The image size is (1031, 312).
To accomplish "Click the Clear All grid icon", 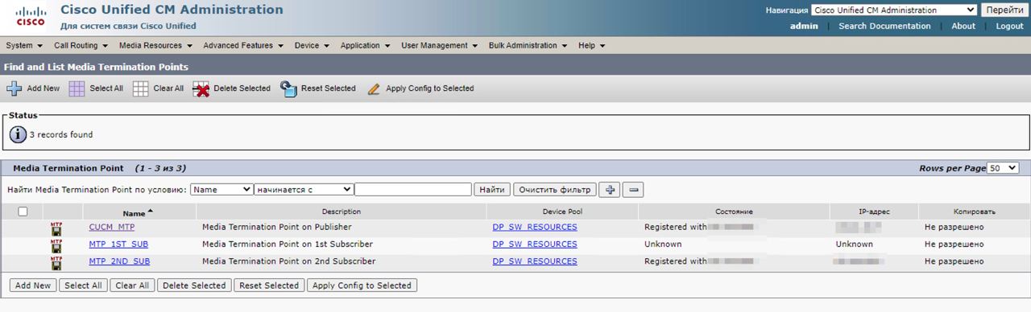I will (x=140, y=88).
